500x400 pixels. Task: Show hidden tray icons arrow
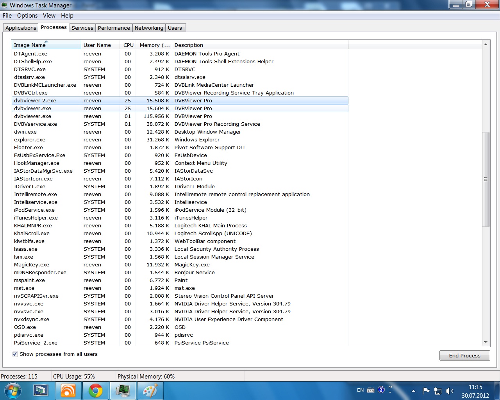[413, 391]
